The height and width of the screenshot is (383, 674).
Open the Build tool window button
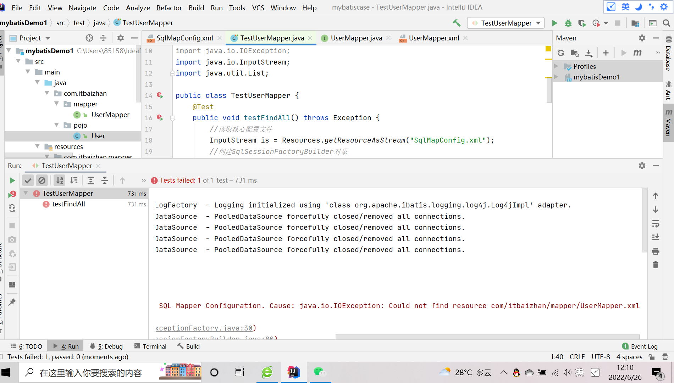(189, 346)
